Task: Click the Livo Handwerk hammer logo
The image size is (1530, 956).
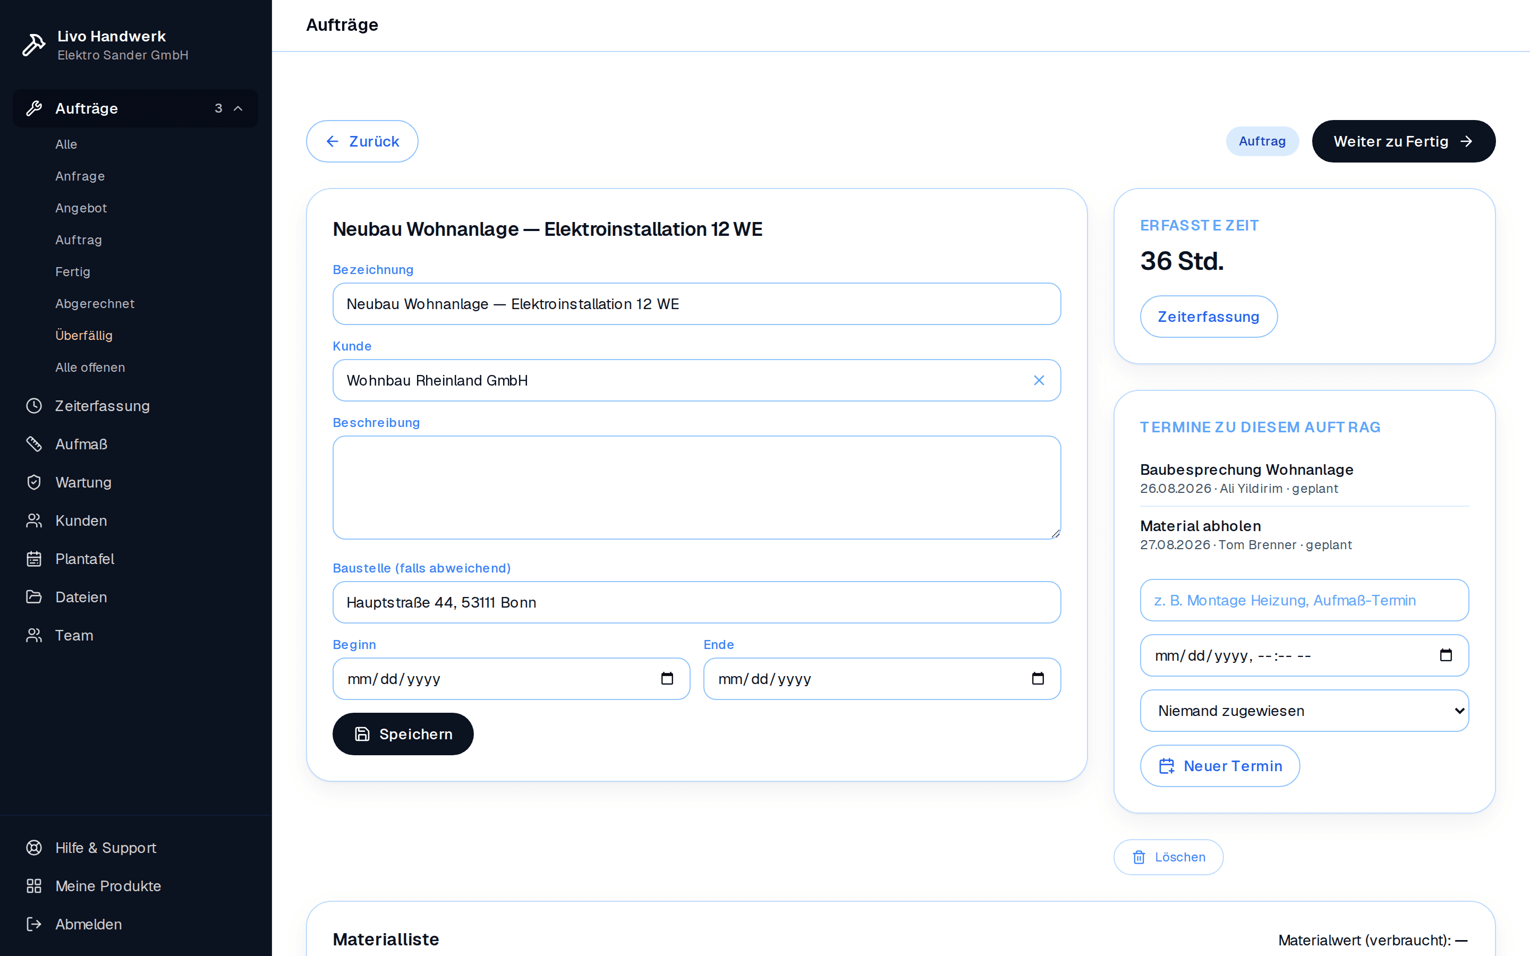Action: pos(33,45)
